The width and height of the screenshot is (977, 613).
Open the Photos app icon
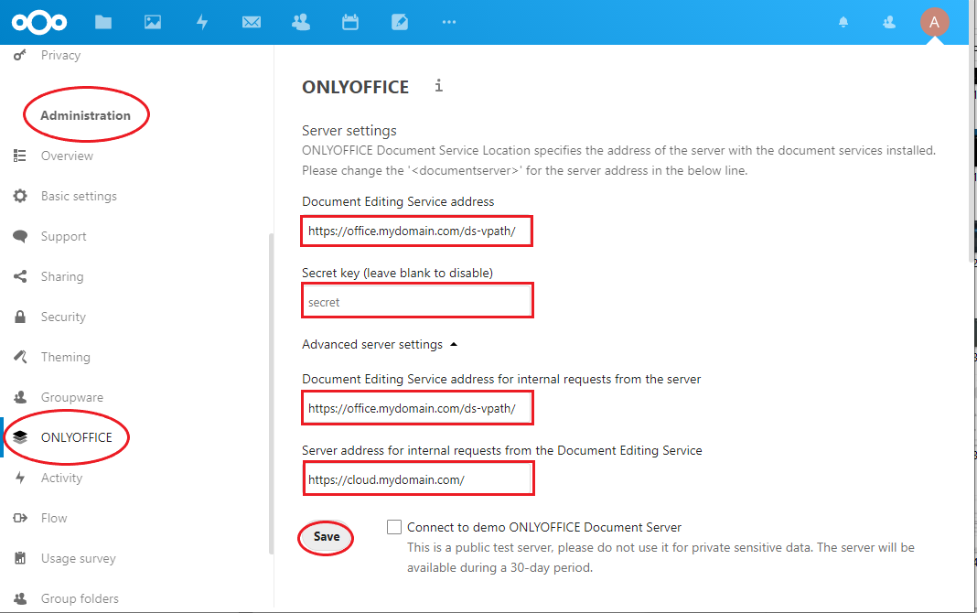pyautogui.click(x=153, y=23)
